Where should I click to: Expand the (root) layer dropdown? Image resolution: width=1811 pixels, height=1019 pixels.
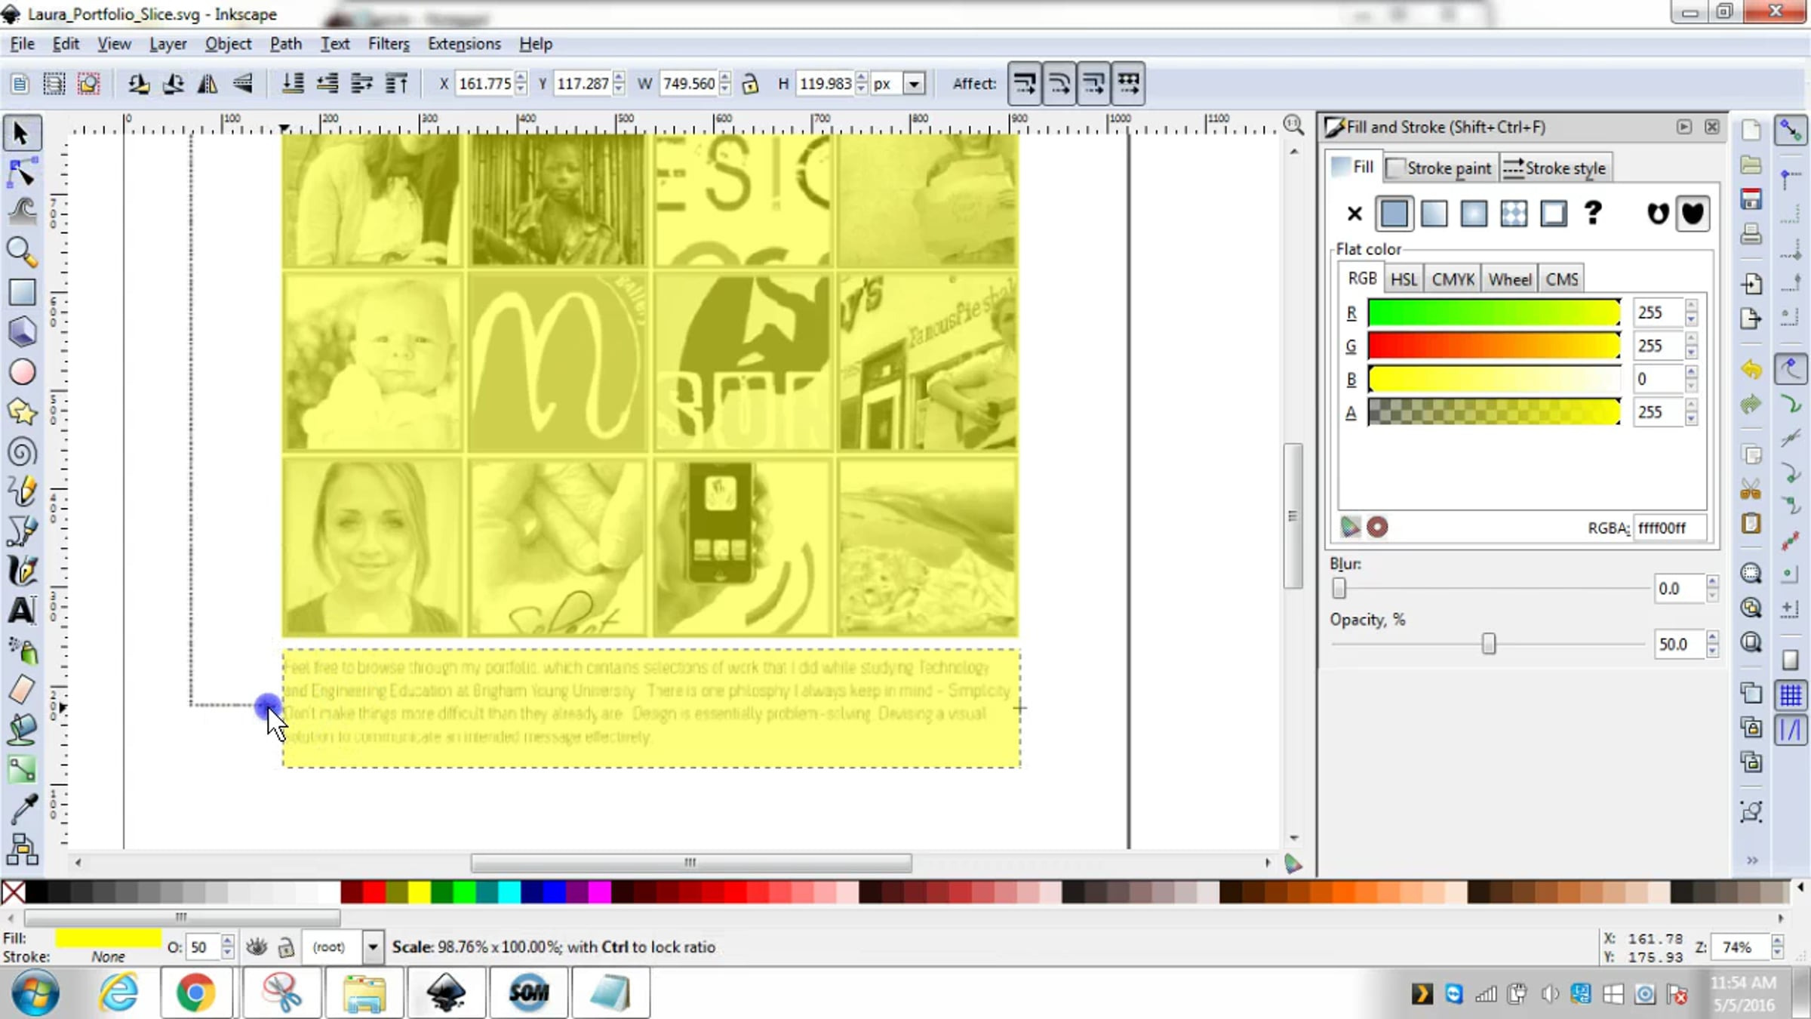point(373,947)
